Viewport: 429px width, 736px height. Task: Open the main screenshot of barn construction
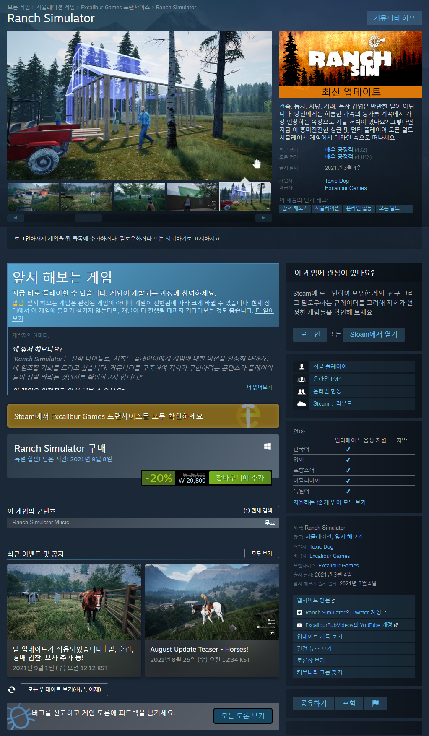pos(140,106)
